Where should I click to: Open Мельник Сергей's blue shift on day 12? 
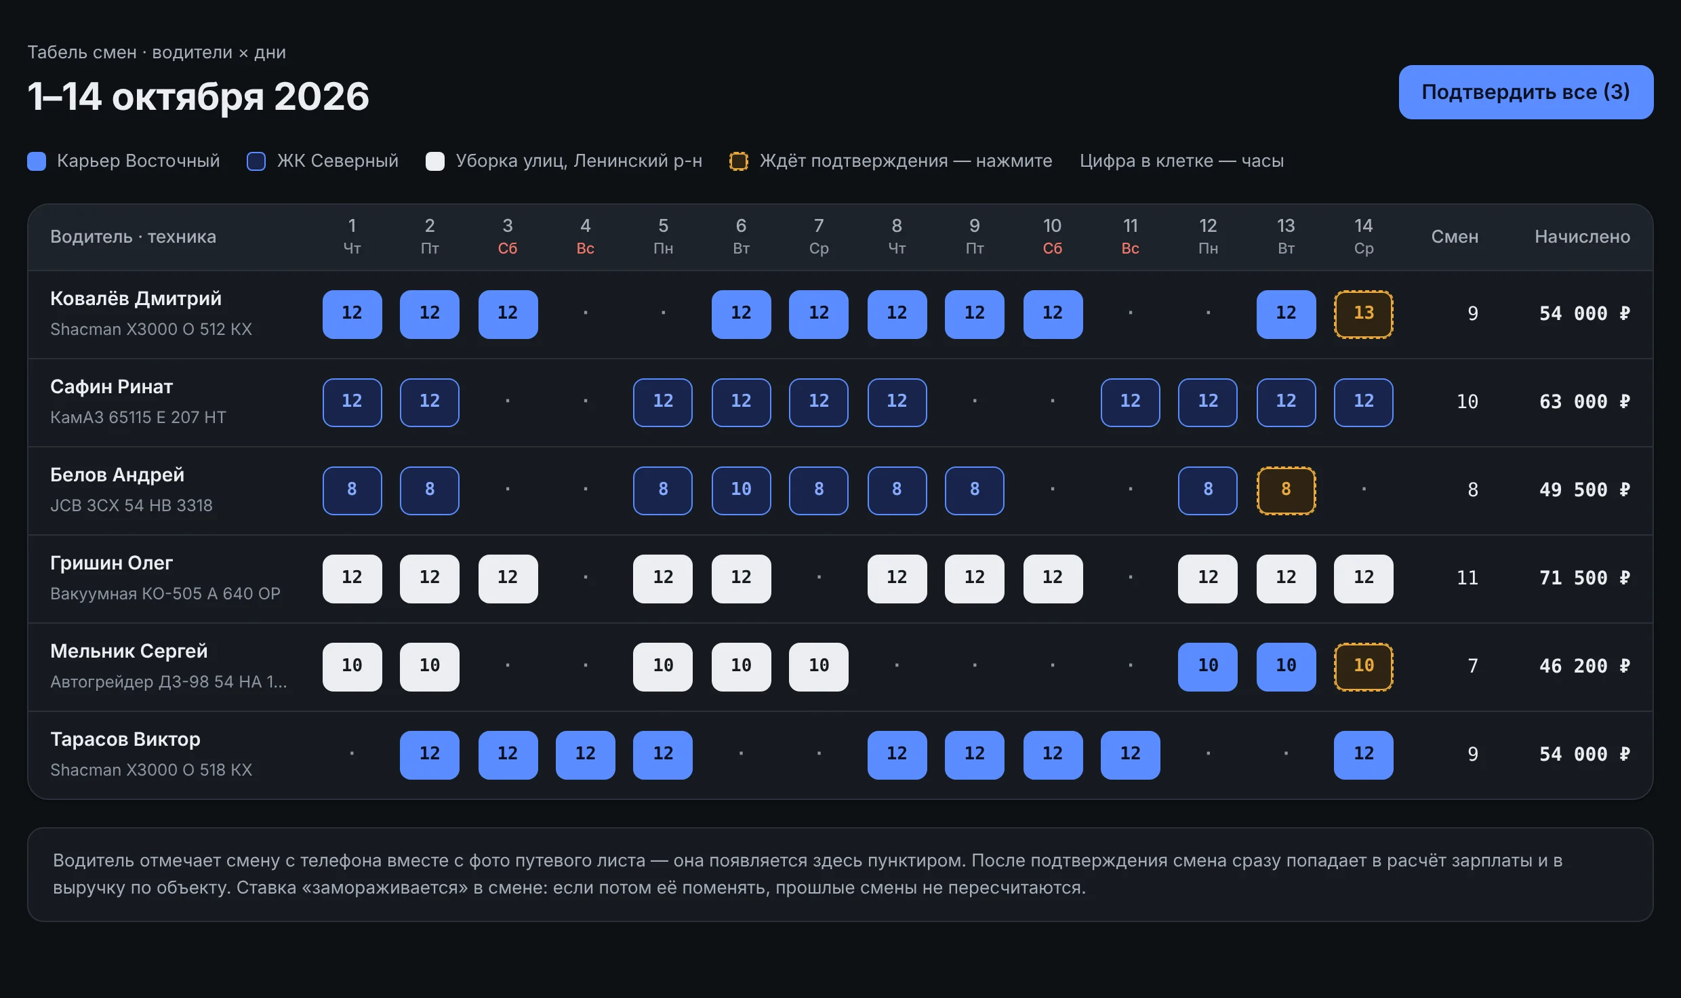click(x=1207, y=666)
